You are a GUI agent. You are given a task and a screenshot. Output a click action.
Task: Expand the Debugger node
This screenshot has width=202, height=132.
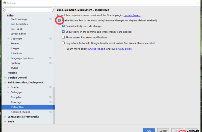tap(8, 92)
